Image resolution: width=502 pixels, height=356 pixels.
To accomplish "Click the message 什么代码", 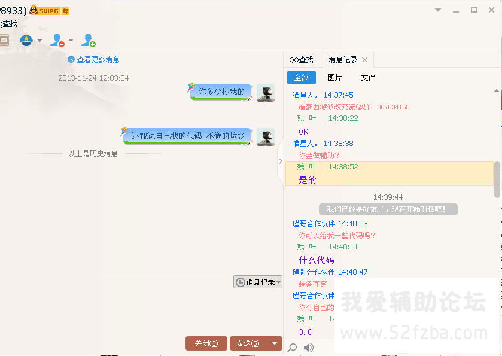I will 317,260.
